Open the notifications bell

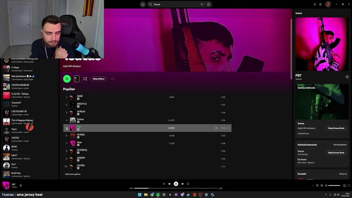point(315,4)
